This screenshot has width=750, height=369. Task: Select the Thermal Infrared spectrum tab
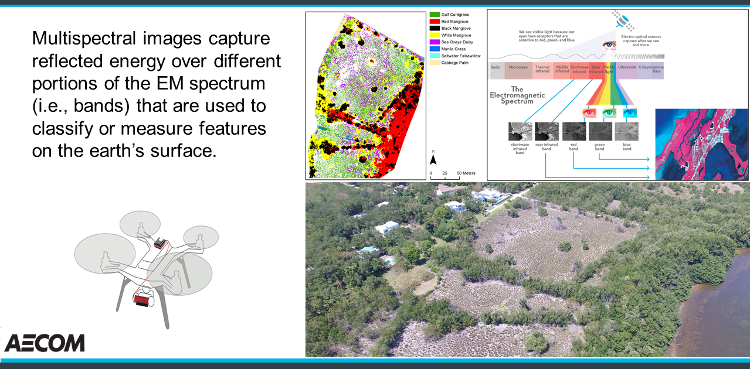542,68
